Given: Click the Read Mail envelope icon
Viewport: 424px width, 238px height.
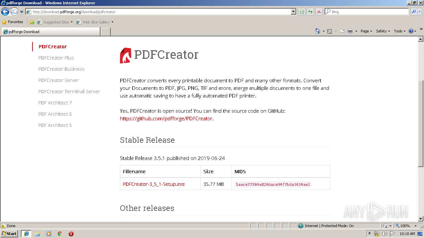Looking at the screenshot, I should [342, 31].
